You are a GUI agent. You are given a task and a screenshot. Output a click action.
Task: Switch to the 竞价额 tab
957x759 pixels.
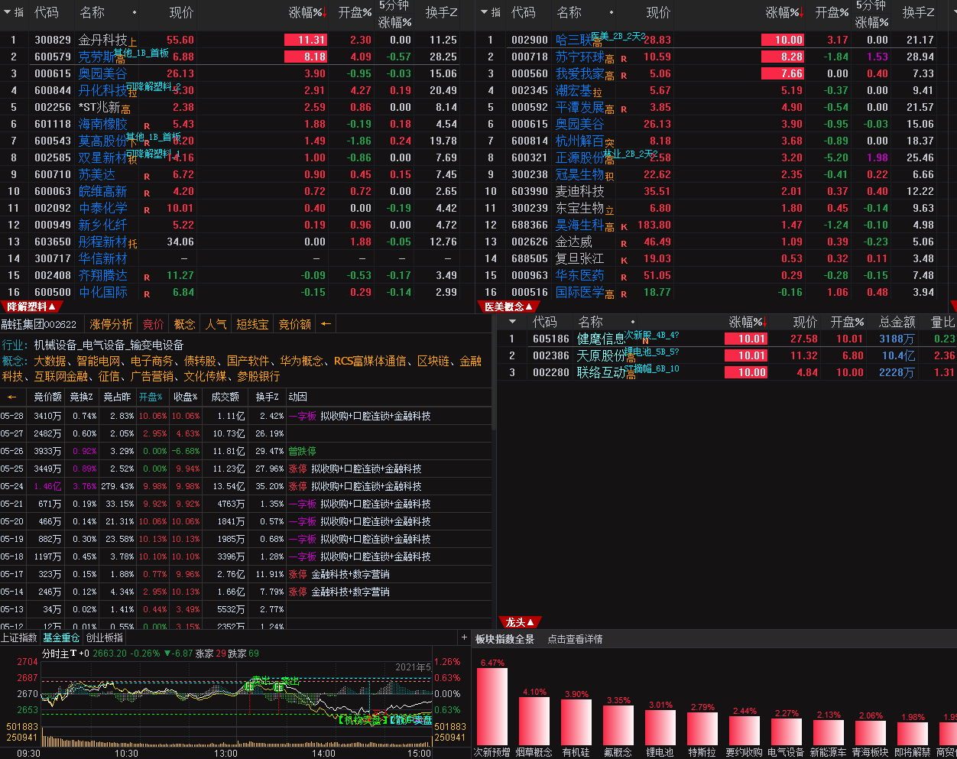point(294,324)
